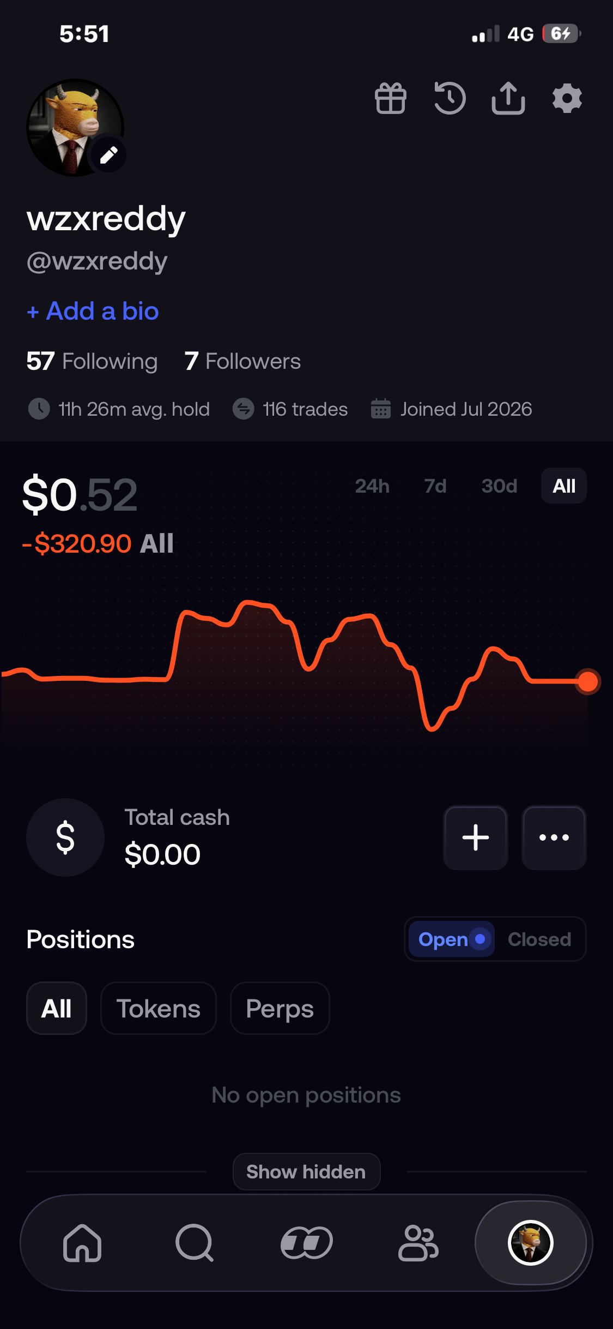Tap the Add a bio link

93,311
